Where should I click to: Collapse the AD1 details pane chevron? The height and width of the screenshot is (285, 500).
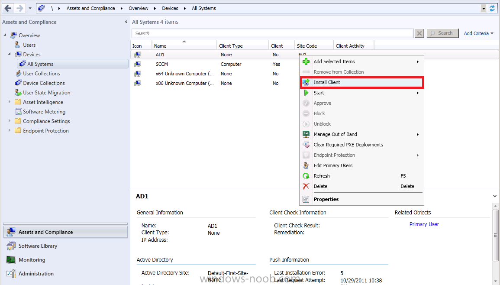[494, 196]
